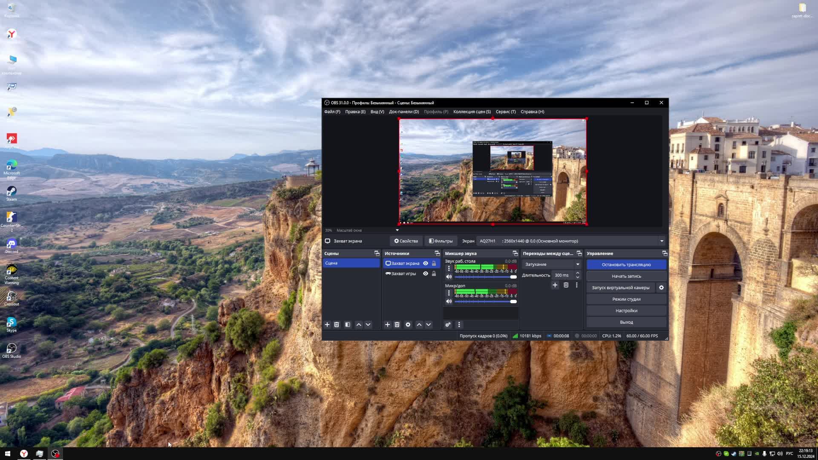Open the Сервис menu
The width and height of the screenshot is (818, 460).
[x=505, y=112]
